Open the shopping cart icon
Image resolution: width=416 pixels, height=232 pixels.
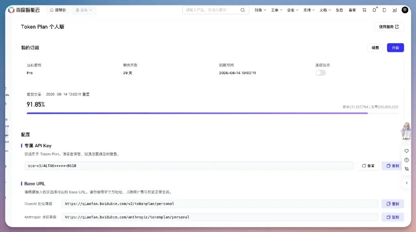[364, 10]
